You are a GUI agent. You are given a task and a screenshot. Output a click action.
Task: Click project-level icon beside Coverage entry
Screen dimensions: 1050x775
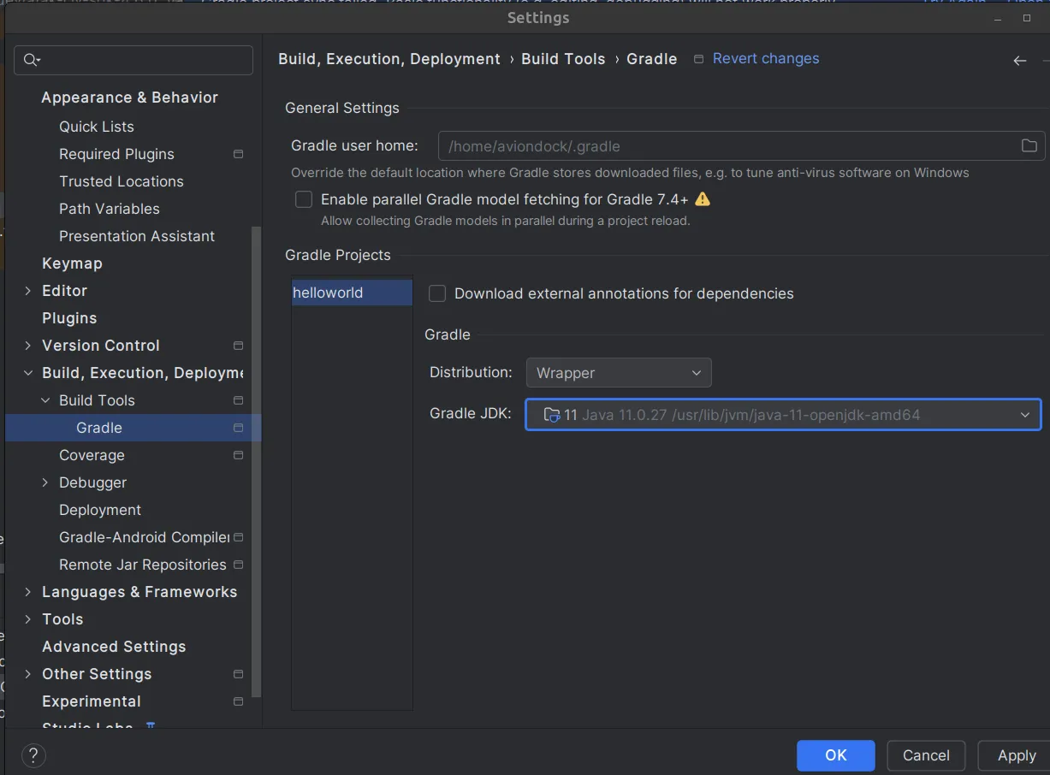coord(238,455)
